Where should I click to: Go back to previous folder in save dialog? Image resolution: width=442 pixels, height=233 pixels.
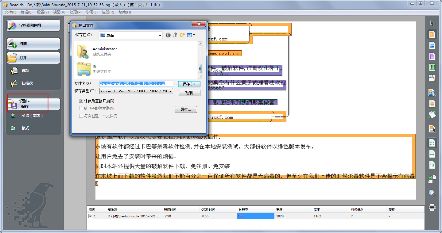click(x=168, y=35)
